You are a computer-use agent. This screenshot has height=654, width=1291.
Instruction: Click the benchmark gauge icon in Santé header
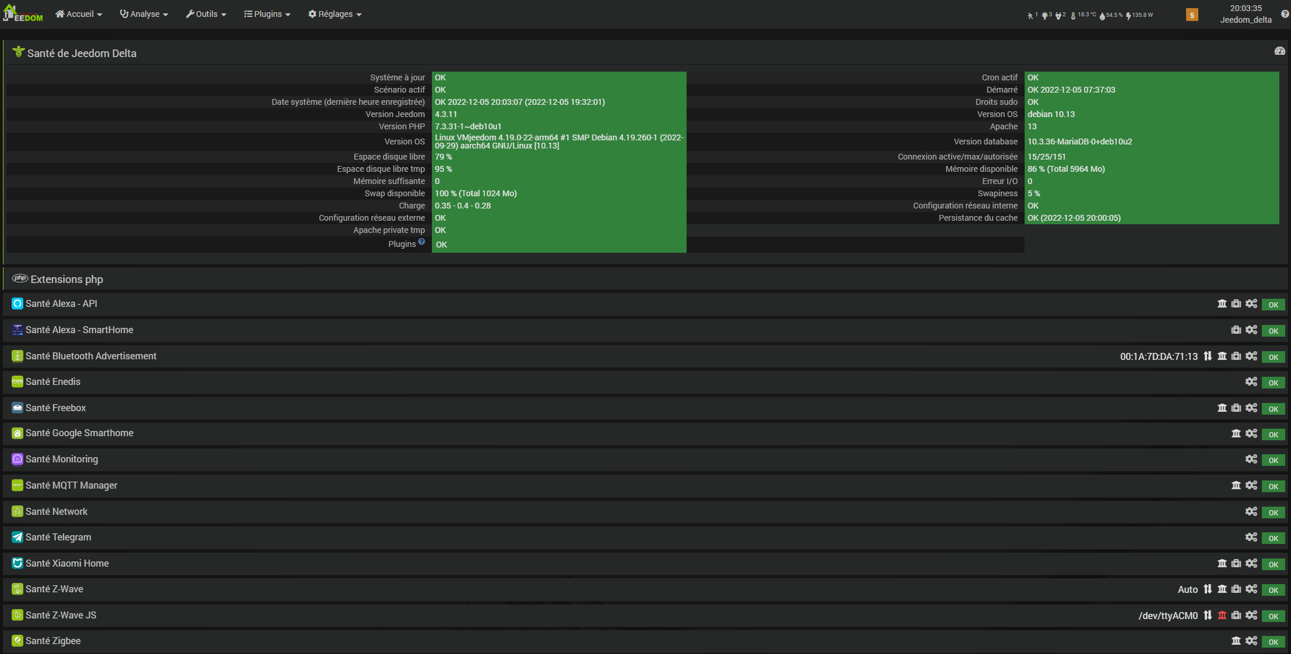[1280, 51]
